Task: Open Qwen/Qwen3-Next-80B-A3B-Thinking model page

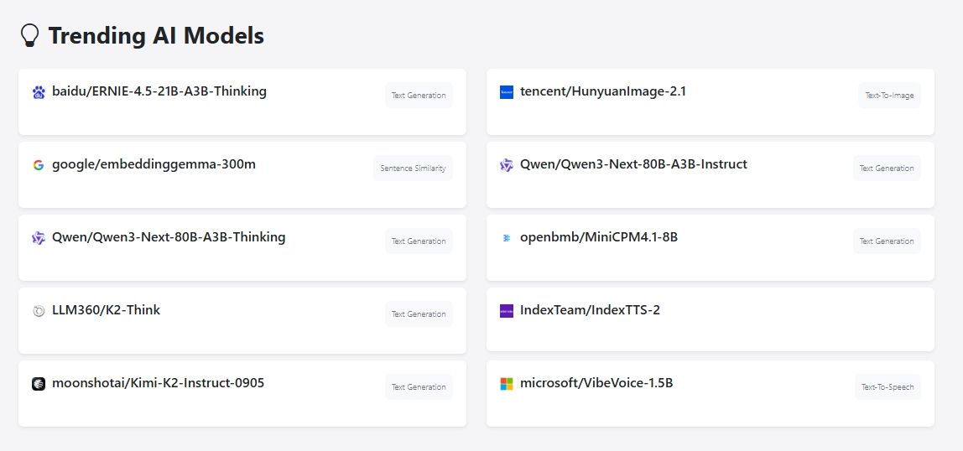Action: pos(169,237)
